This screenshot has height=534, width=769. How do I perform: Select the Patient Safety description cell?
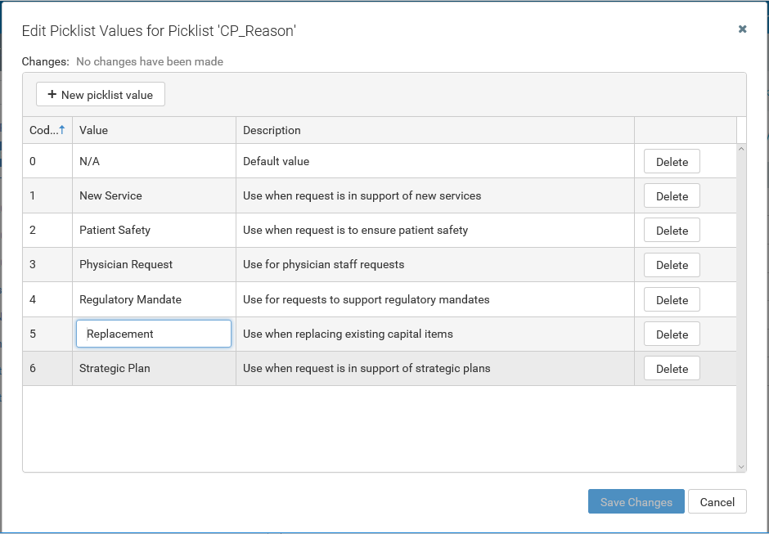tap(434, 231)
